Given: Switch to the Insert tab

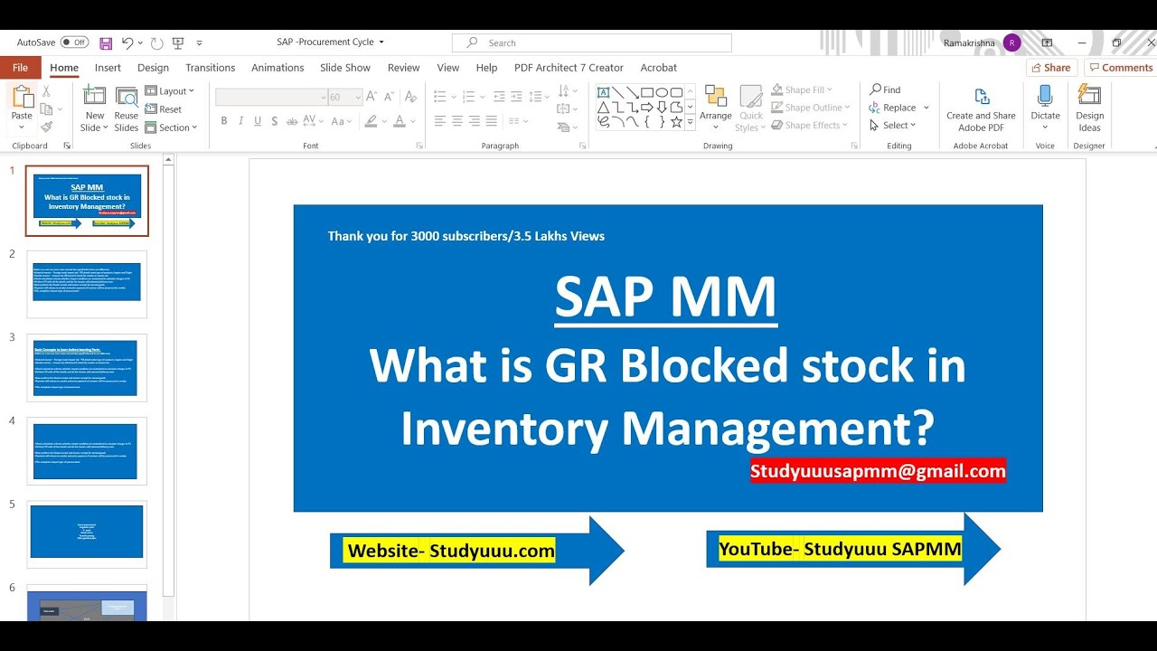Looking at the screenshot, I should click(108, 68).
